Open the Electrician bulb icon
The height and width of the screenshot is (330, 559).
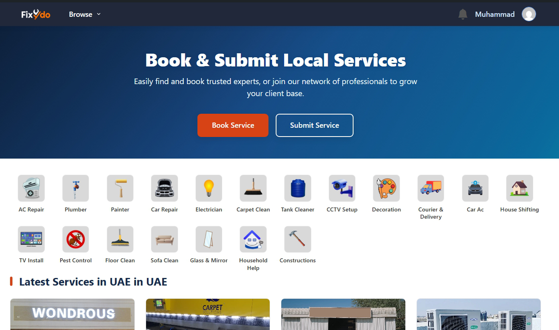209,188
